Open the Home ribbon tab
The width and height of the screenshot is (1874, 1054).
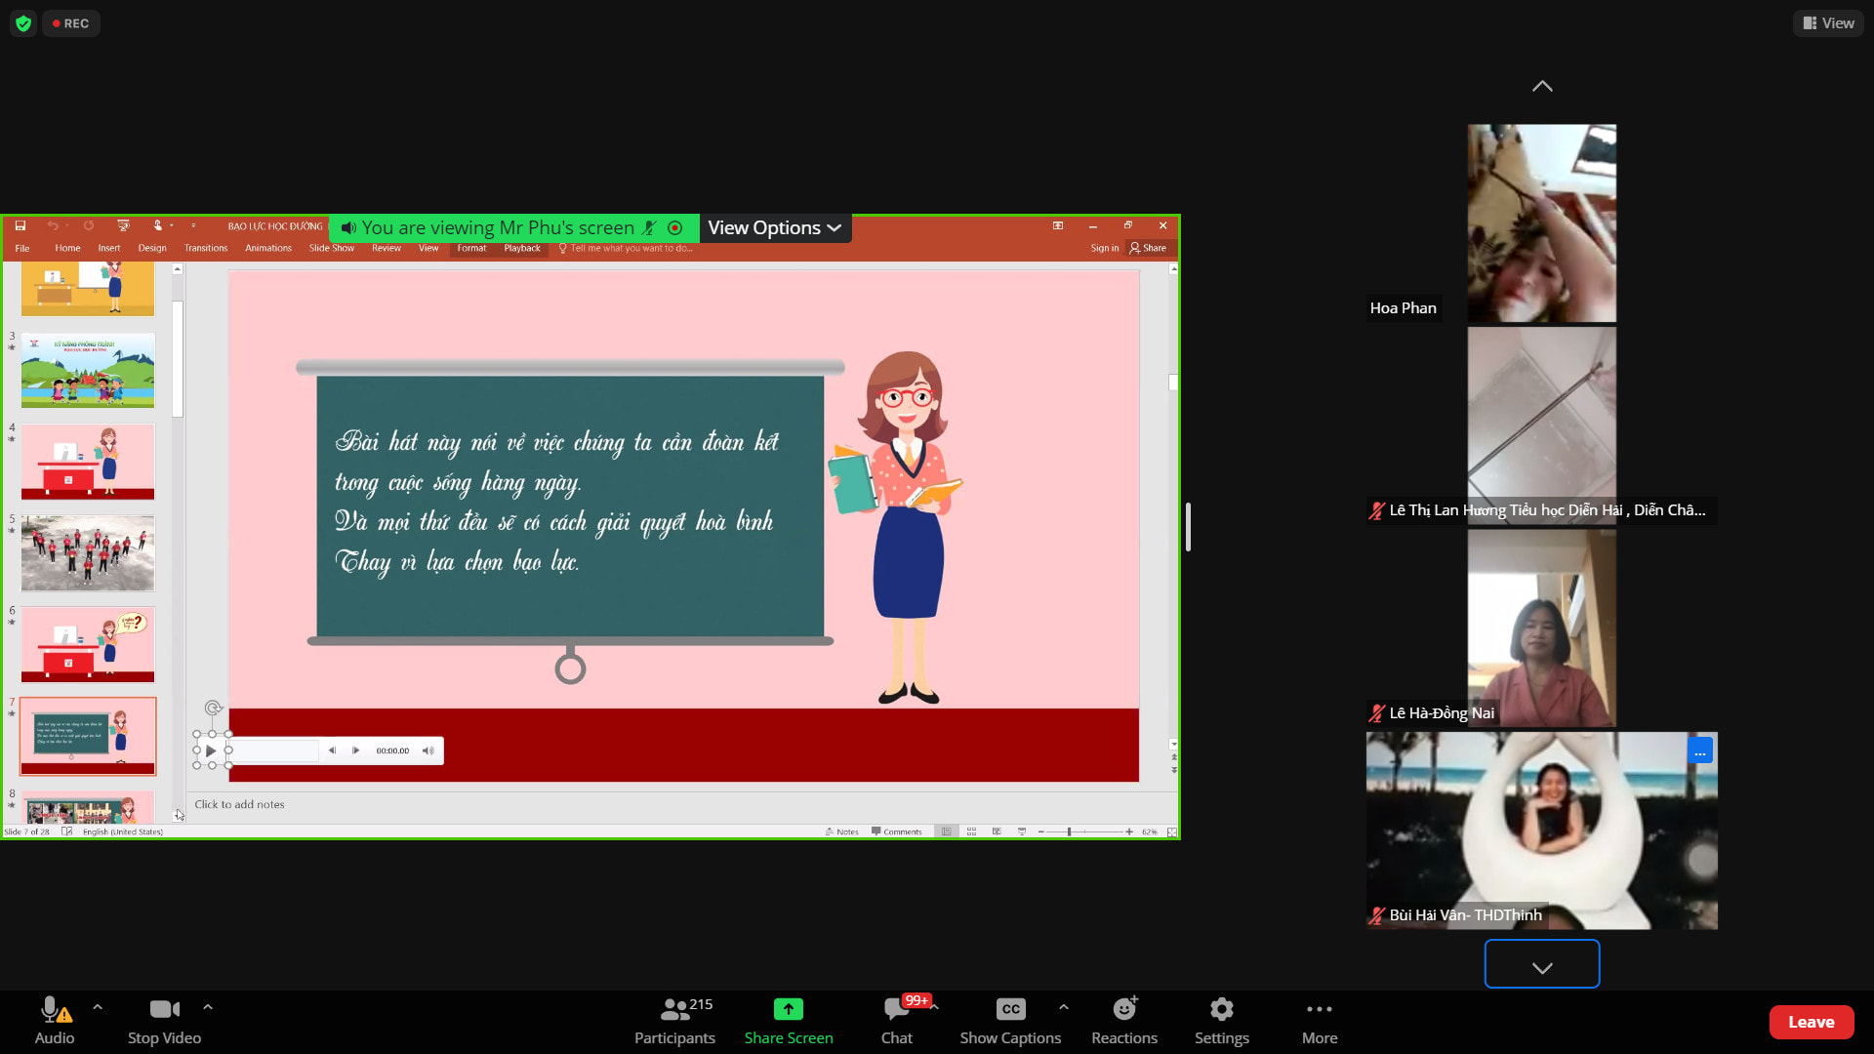(x=67, y=248)
